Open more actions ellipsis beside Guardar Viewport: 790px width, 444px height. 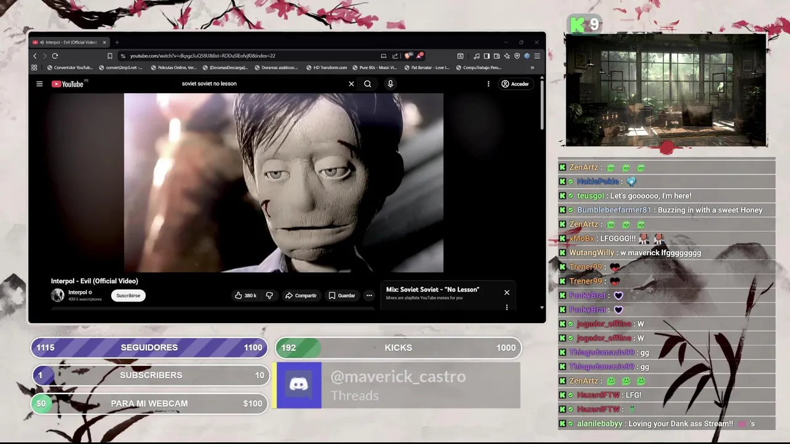click(x=369, y=295)
